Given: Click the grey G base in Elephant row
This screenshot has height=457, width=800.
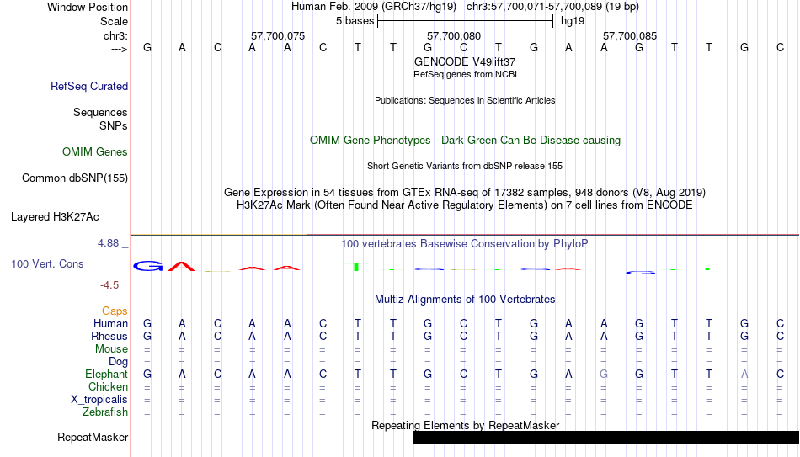Looking at the screenshot, I should [x=604, y=375].
